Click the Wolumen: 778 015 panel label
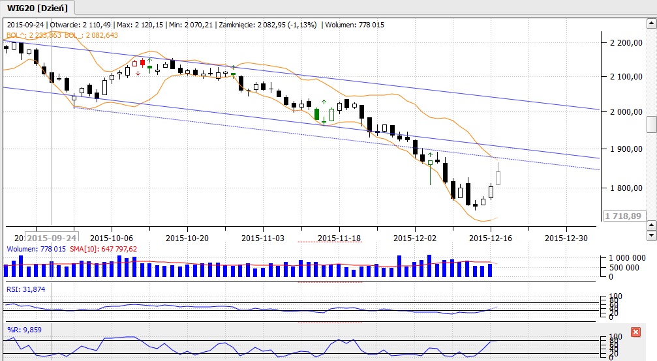The width and height of the screenshot is (657, 361). [36, 249]
